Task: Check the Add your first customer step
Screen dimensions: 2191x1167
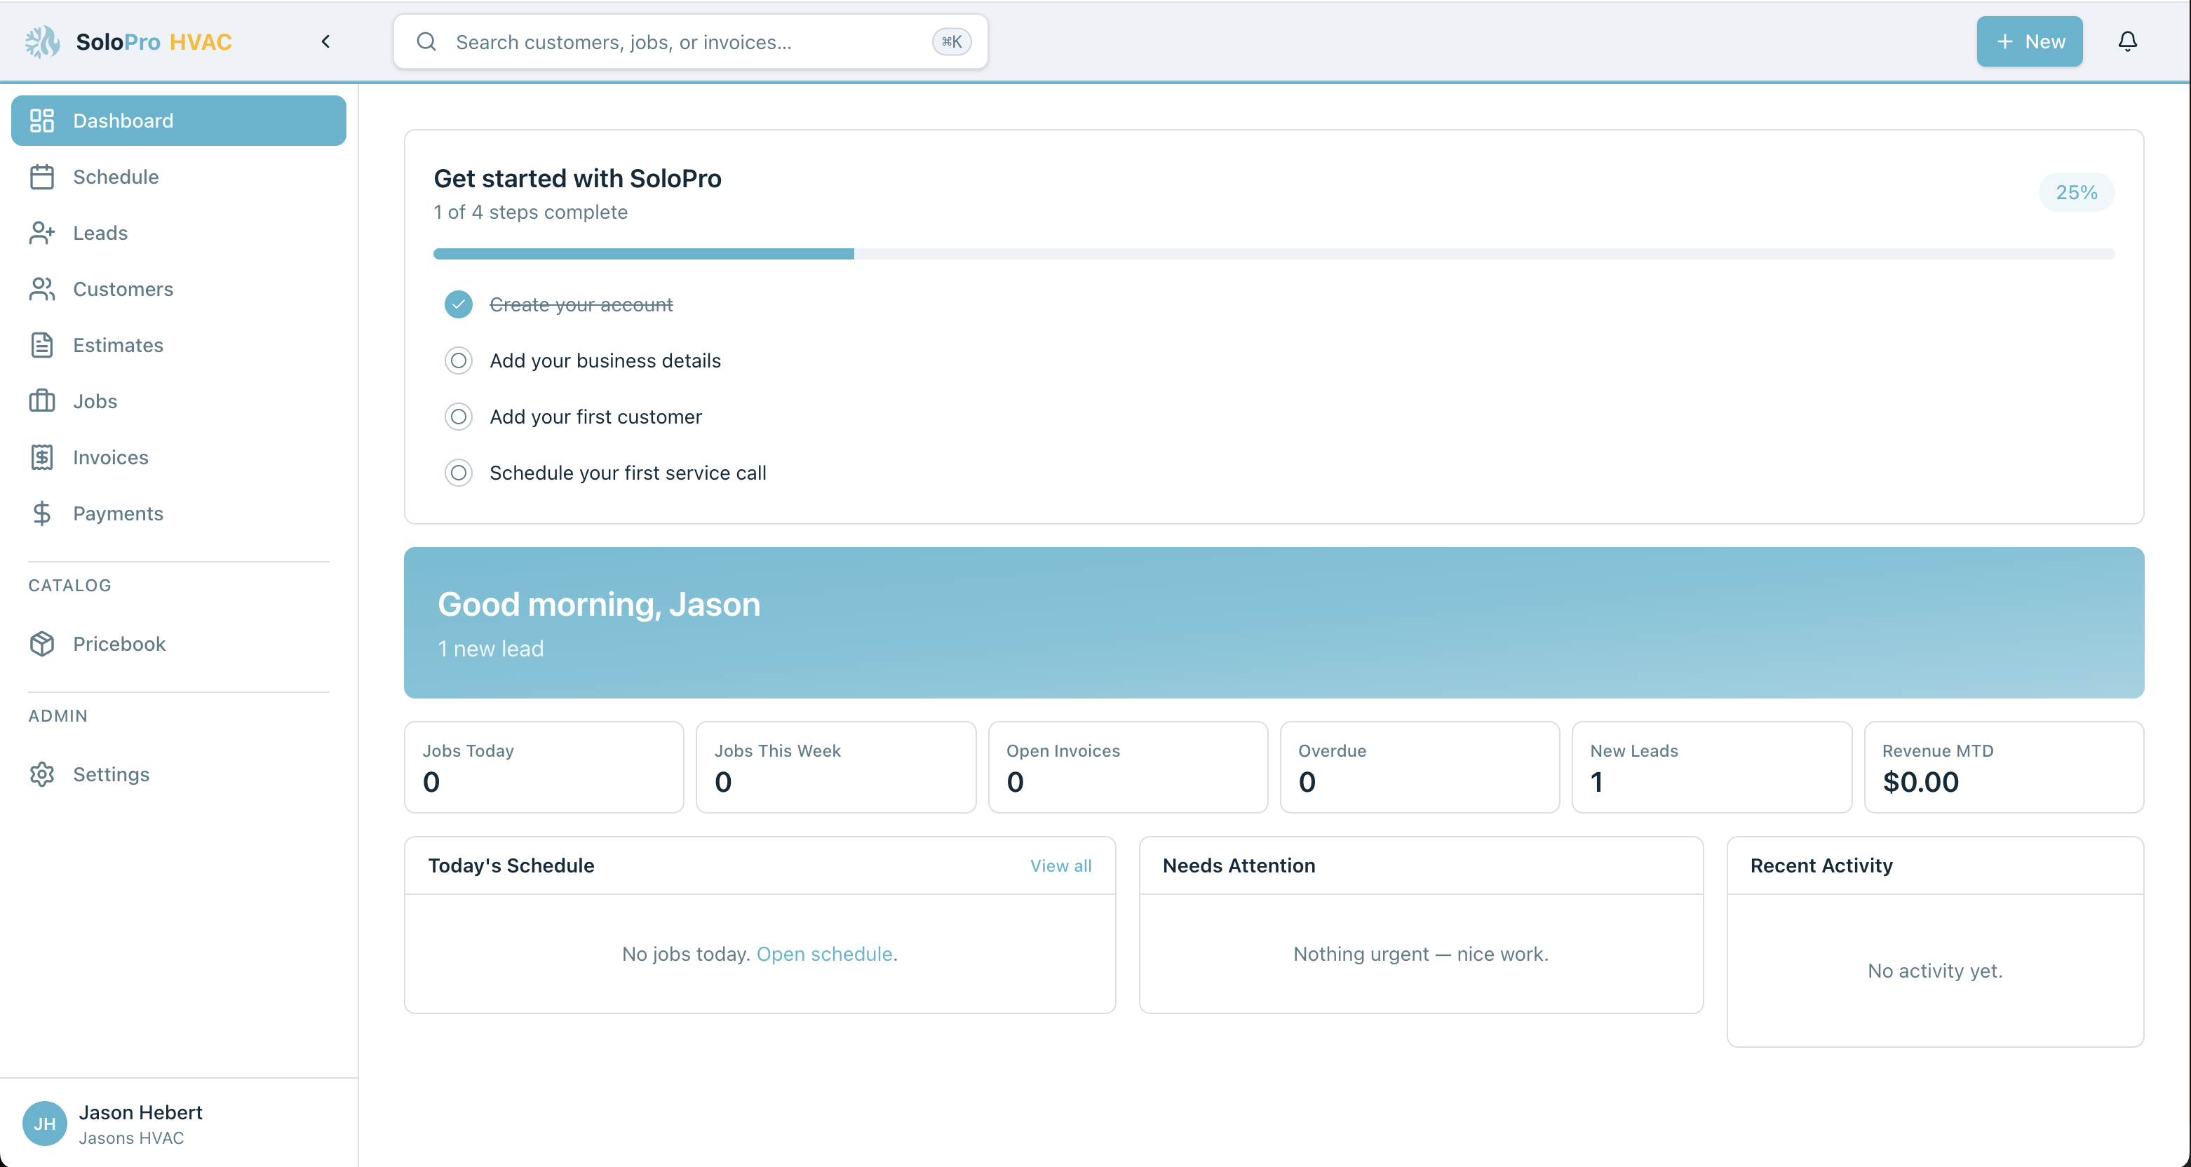Action: pyautogui.click(x=459, y=417)
